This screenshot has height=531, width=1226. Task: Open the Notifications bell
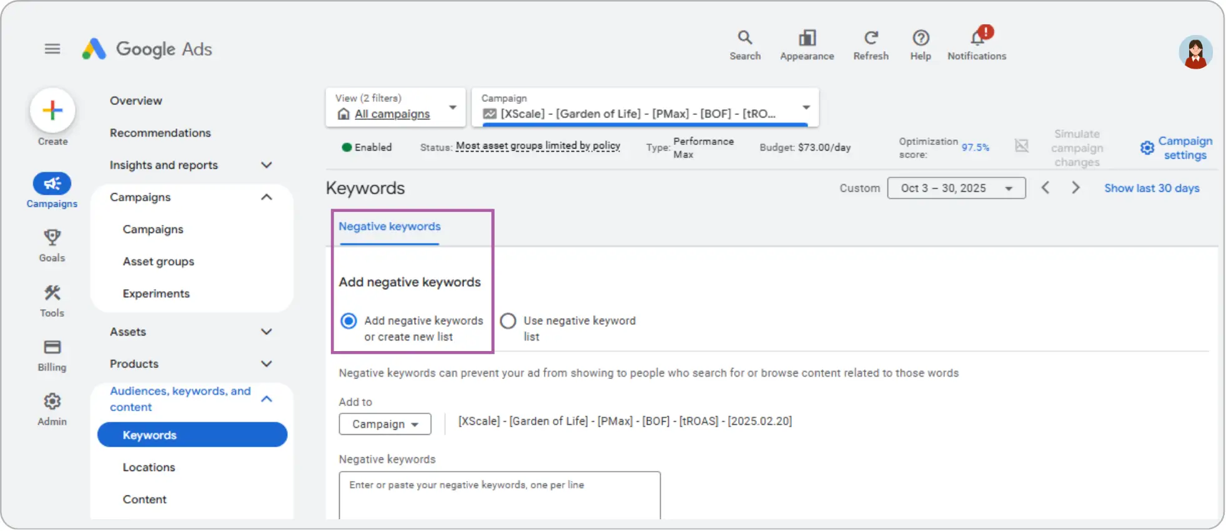(977, 36)
